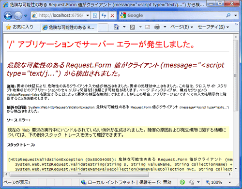Screen dimensions: 242x189
Task: Open a new blank tab
Action: (103, 28)
